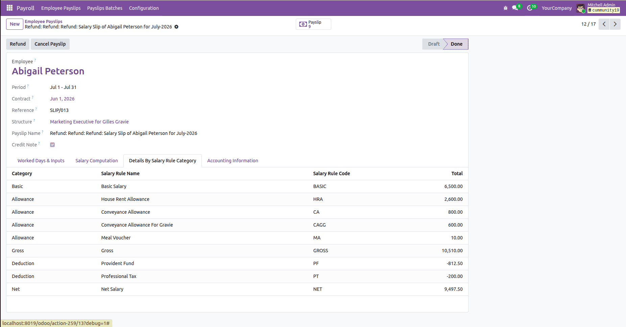Click the Meal Voucher cell
Screen dimensions: 626x327
click(x=116, y=238)
